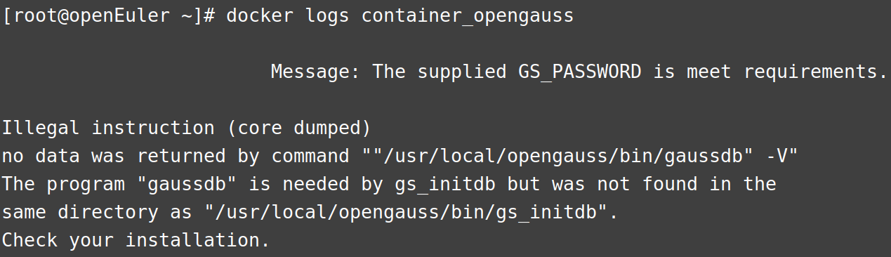Click the (core dumped) text
The height and width of the screenshot is (257, 891).
coord(299,128)
